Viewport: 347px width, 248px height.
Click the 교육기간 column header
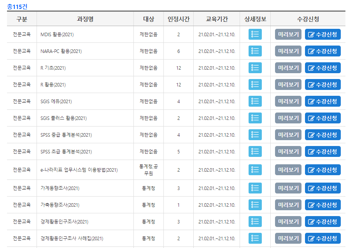click(217, 19)
